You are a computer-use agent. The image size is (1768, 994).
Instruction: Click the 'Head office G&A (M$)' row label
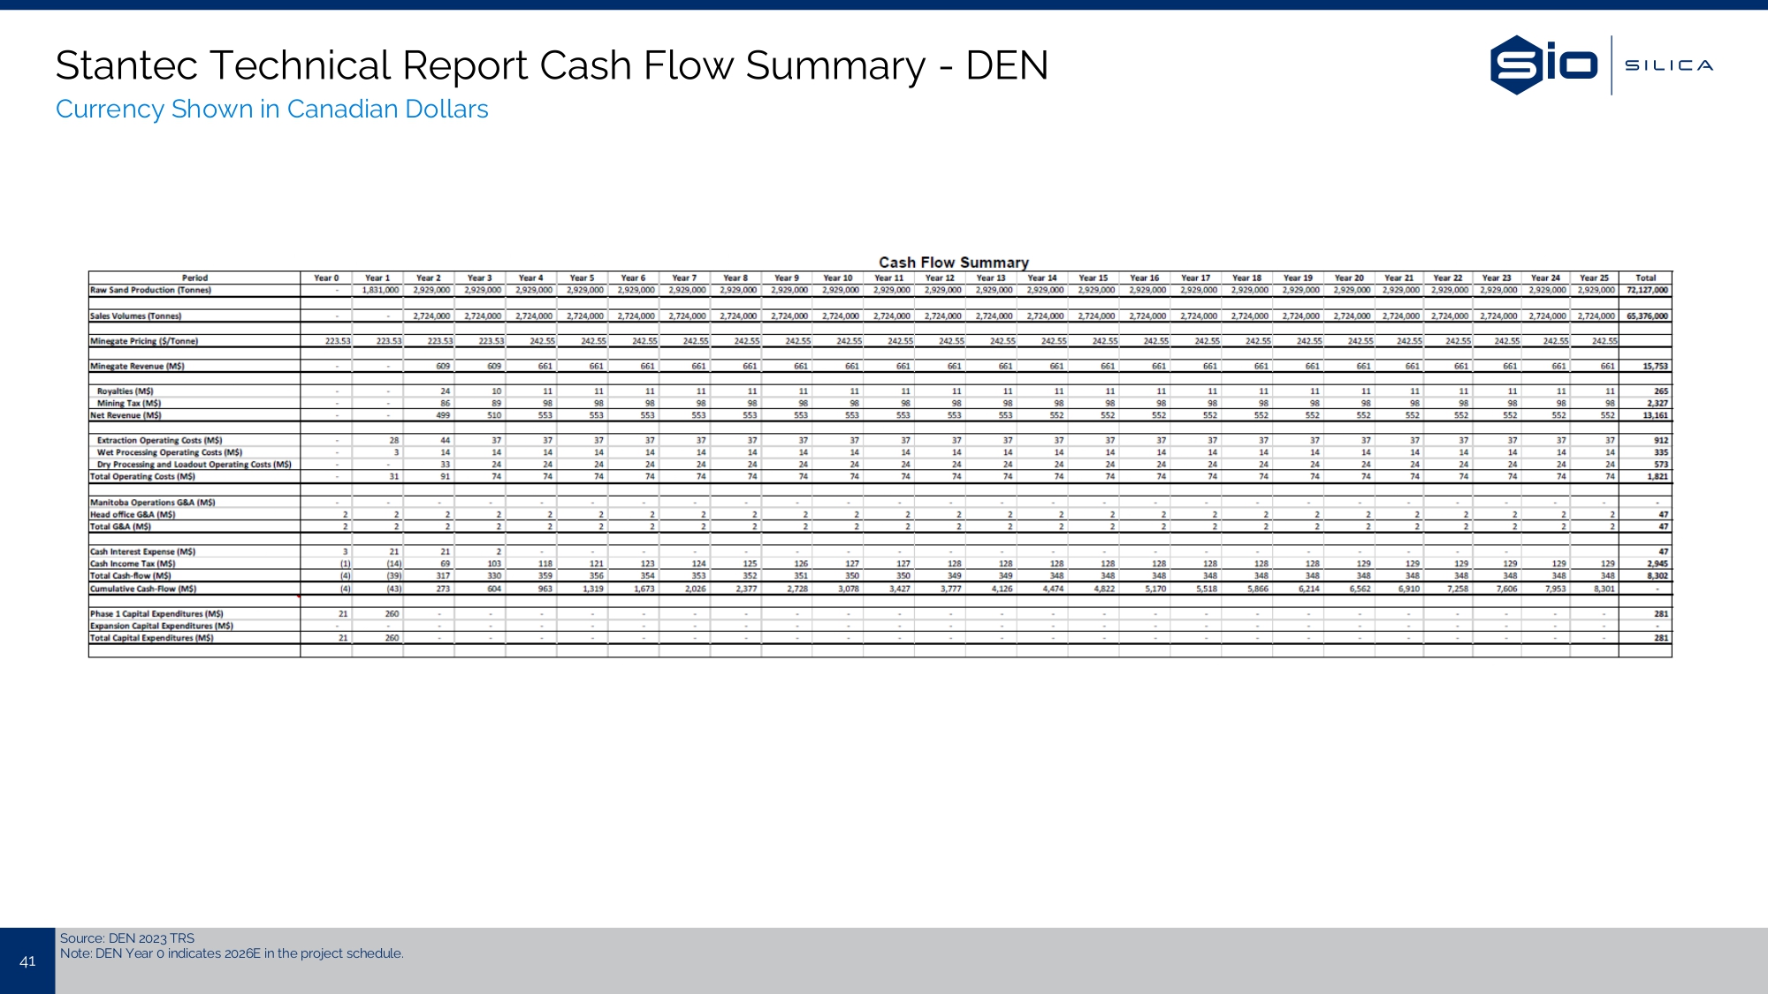pyautogui.click(x=133, y=514)
